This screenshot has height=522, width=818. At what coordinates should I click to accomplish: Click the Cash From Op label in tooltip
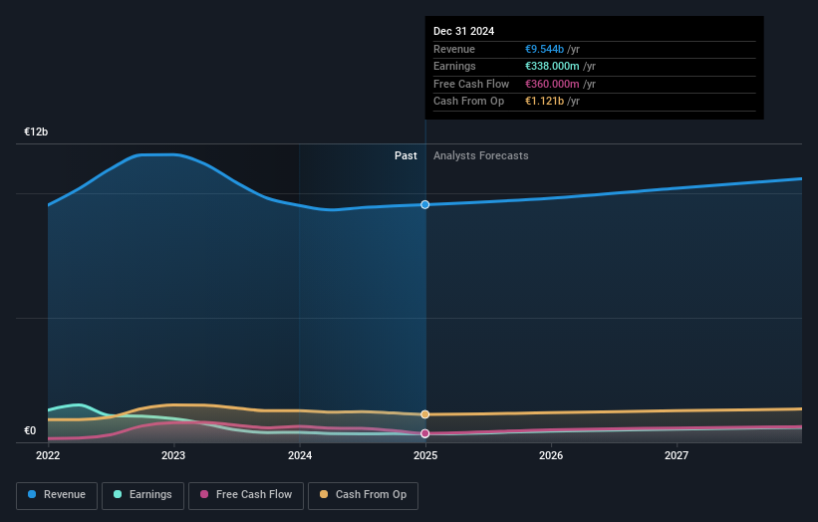(x=468, y=102)
